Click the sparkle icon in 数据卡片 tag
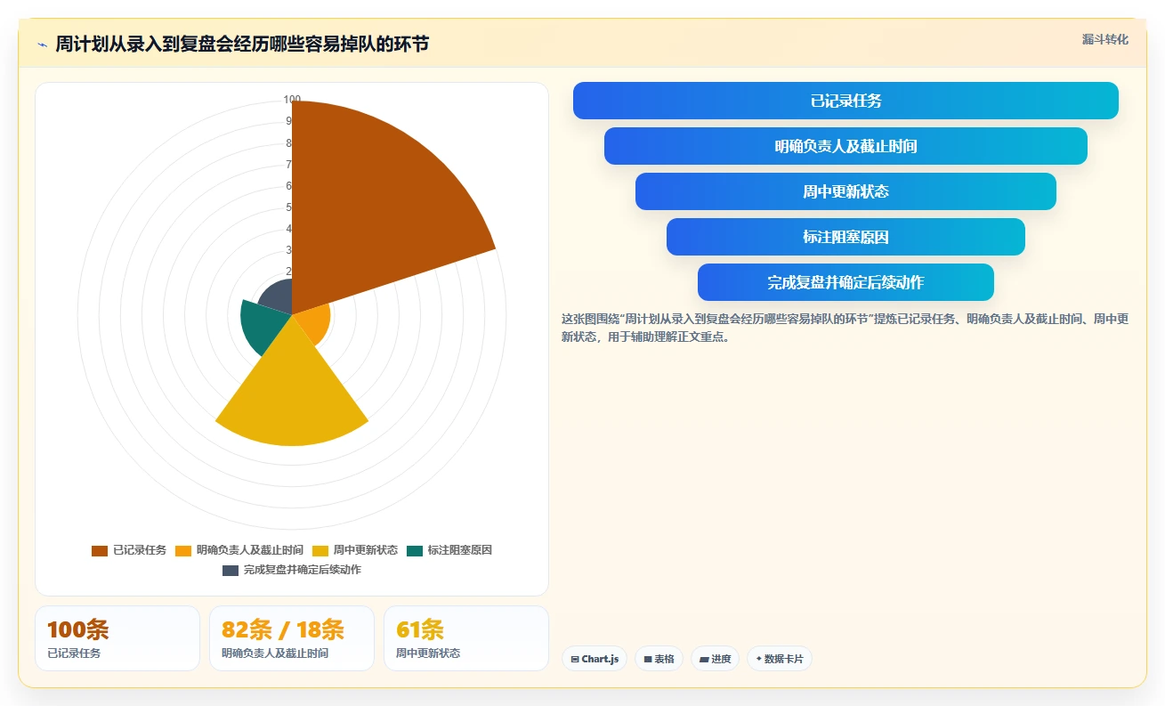This screenshot has height=706, width=1165. [x=759, y=660]
